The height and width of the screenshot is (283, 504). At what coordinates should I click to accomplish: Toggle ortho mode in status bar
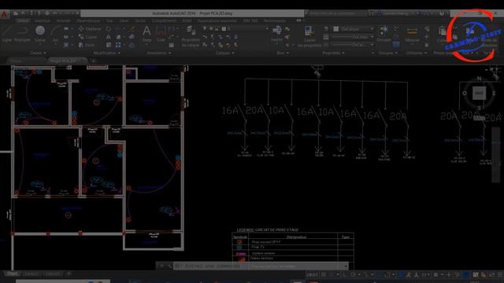pyautogui.click(x=345, y=274)
